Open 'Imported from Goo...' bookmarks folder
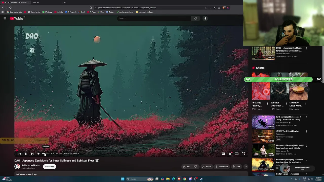This screenshot has width=324, height=182. pos(145,12)
